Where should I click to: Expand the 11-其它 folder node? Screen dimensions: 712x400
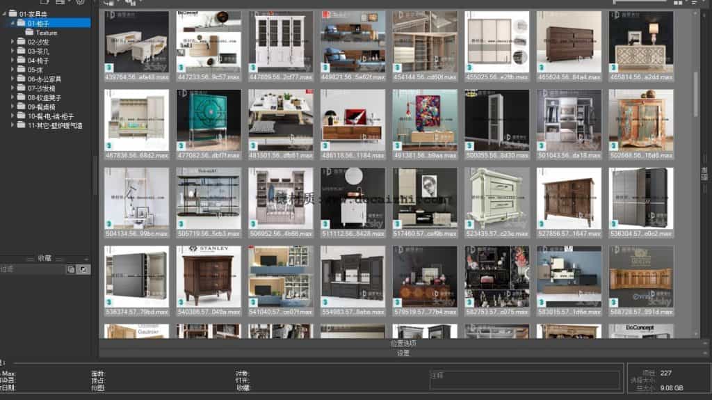(x=13, y=126)
